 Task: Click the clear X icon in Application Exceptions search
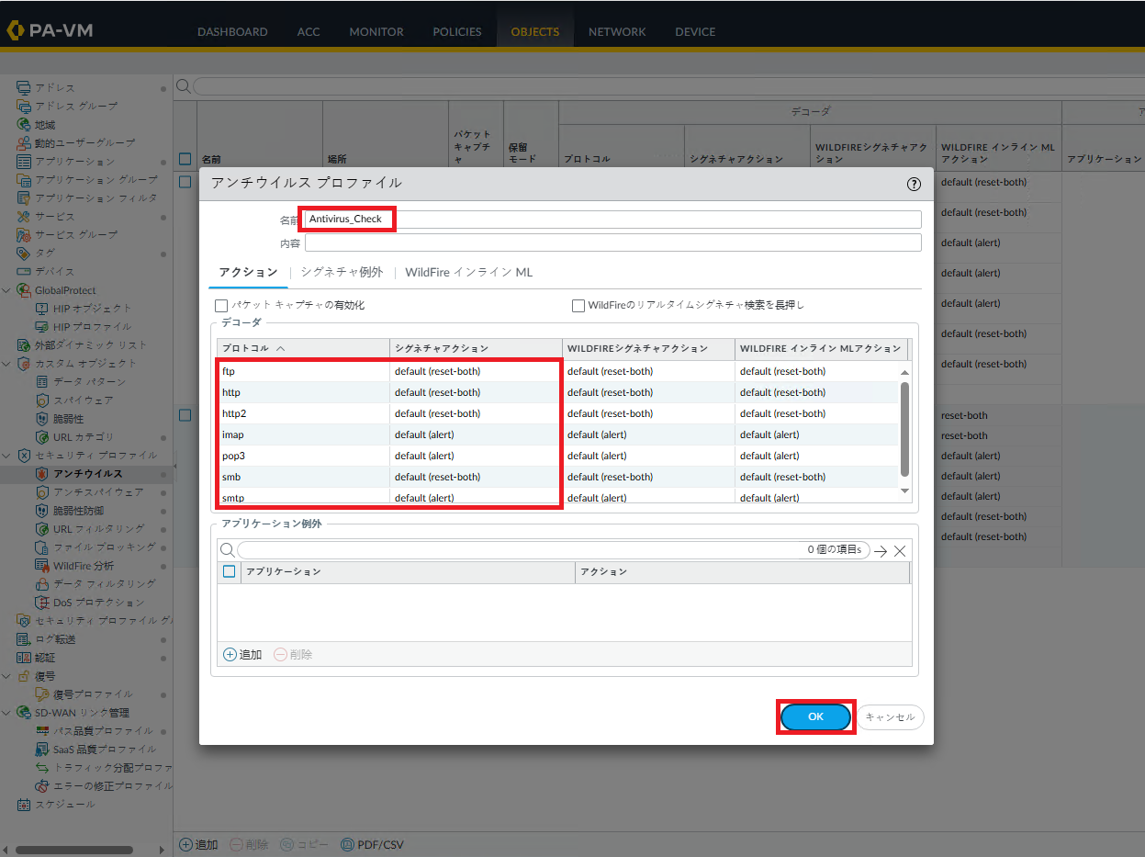[x=900, y=551]
